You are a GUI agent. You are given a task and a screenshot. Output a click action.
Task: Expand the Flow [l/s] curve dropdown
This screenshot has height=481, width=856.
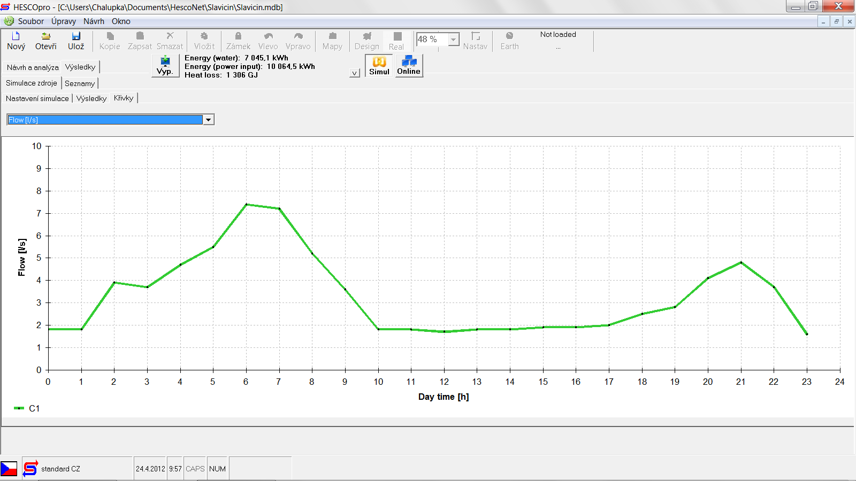[209, 120]
